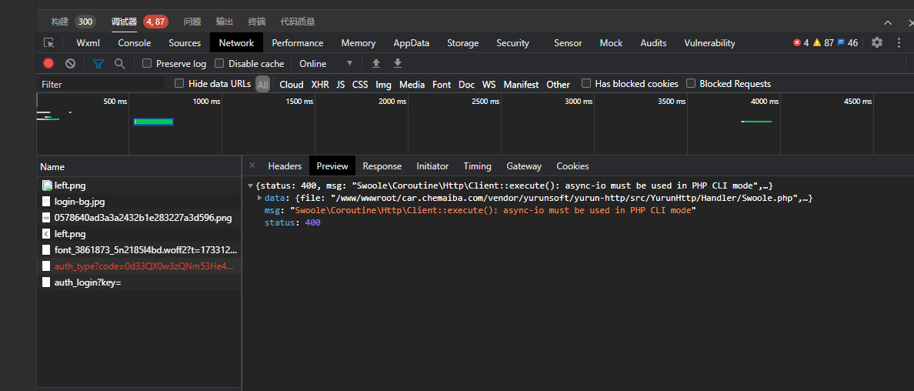Check Has blocked cookies
The width and height of the screenshot is (914, 391).
586,83
